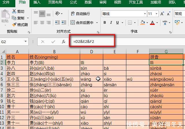Viewport: 185px width, 129px height.
Task: Switch to the Insert (插入) tab
Action: [x=37, y=2]
